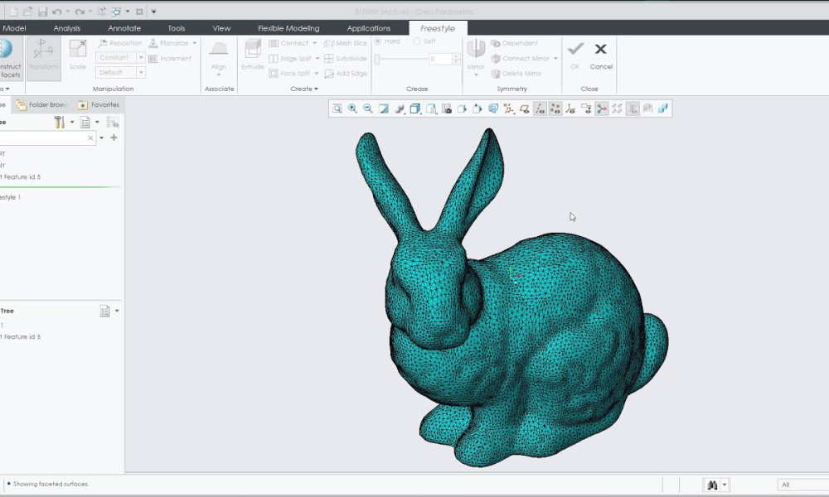This screenshot has height=497, width=829.
Task: Toggle the coordinate system display icon
Action: (570, 109)
